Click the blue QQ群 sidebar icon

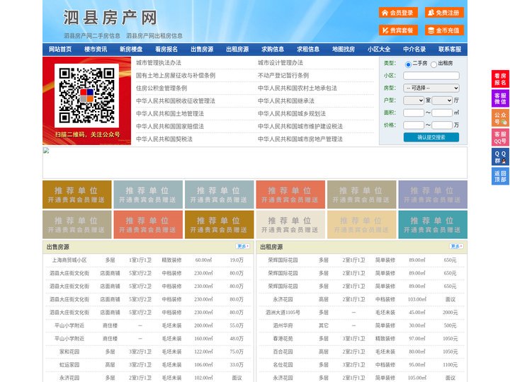click(500, 157)
